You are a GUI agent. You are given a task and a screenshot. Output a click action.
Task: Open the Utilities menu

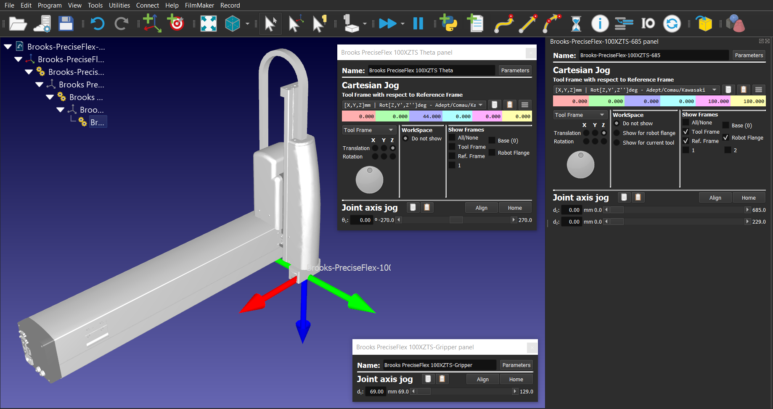tap(119, 5)
